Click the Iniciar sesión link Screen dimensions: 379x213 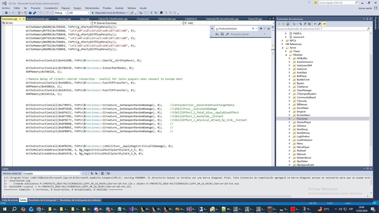tap(365, 8)
